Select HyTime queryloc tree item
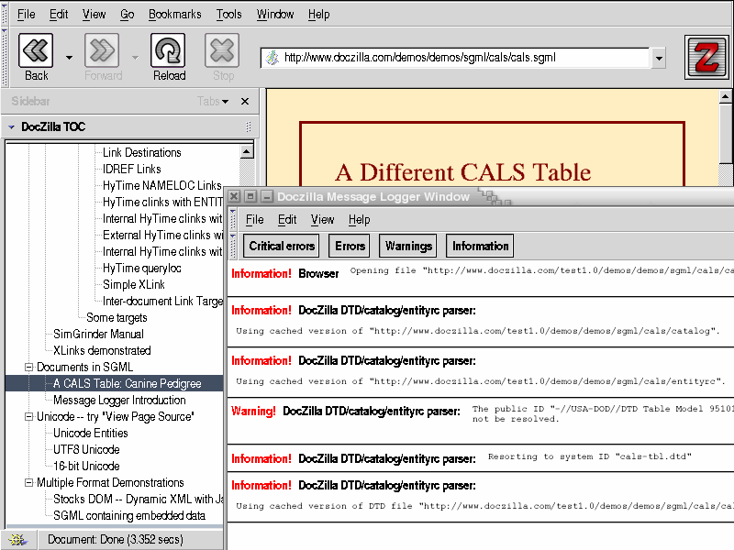 coord(142,268)
